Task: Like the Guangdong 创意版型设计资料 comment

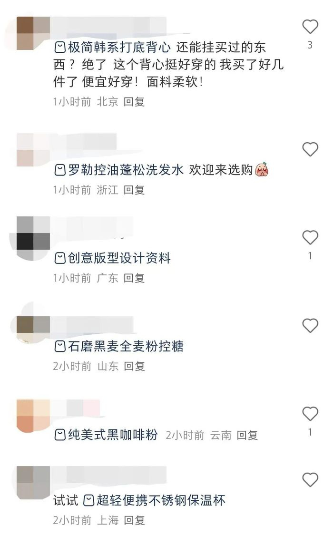Action: [310, 238]
